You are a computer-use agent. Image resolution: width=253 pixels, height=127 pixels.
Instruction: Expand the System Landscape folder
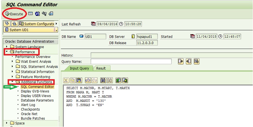(7, 47)
